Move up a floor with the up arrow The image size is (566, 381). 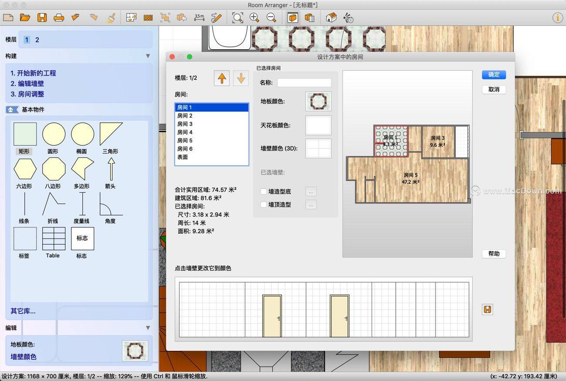click(222, 78)
